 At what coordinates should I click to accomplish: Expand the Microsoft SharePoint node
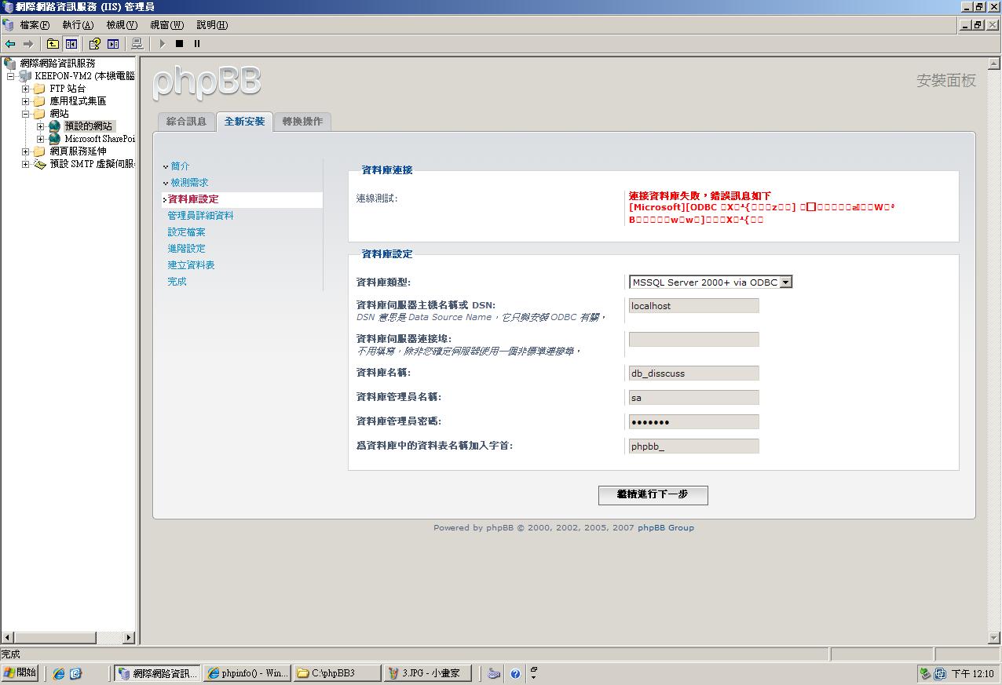[41, 139]
